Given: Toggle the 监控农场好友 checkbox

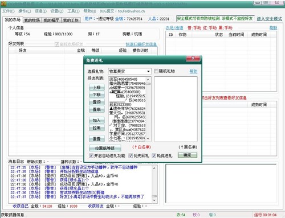Looking at the screenshot, I should coord(57,44).
